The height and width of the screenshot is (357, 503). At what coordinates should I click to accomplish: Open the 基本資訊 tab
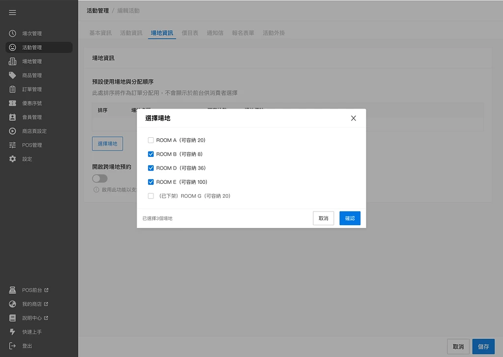(x=101, y=33)
